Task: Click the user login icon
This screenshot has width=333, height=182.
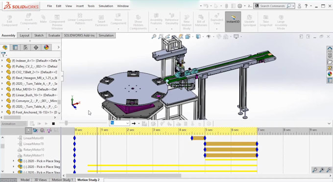Action: coord(299,6)
